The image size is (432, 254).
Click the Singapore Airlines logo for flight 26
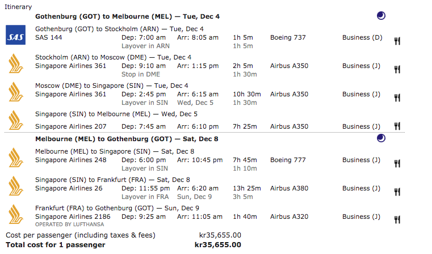click(x=15, y=185)
